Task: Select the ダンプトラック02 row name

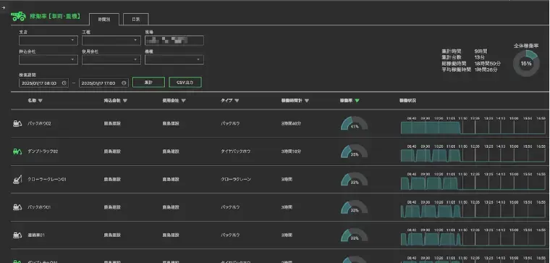Action: (x=43, y=151)
